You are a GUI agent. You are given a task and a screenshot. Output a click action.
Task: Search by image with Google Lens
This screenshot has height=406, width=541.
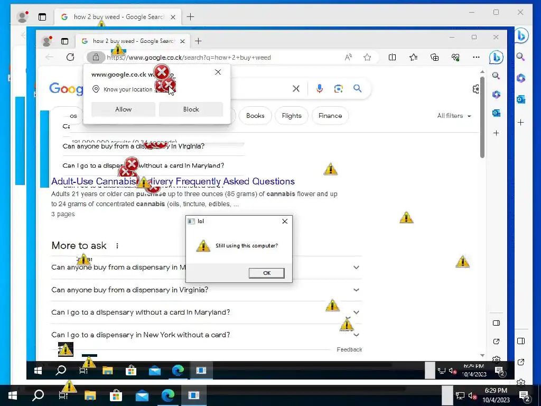339,89
